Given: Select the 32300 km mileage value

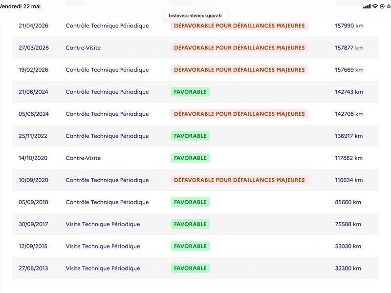Looking at the screenshot, I should click(348, 268).
